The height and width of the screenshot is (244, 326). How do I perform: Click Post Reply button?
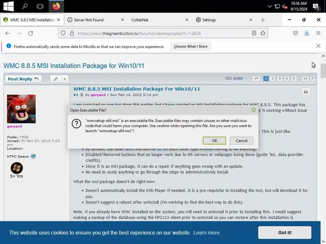coord(23,79)
